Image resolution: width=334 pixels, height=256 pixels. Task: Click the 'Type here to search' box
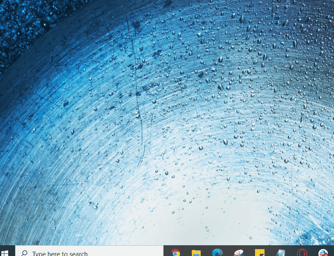coord(89,251)
